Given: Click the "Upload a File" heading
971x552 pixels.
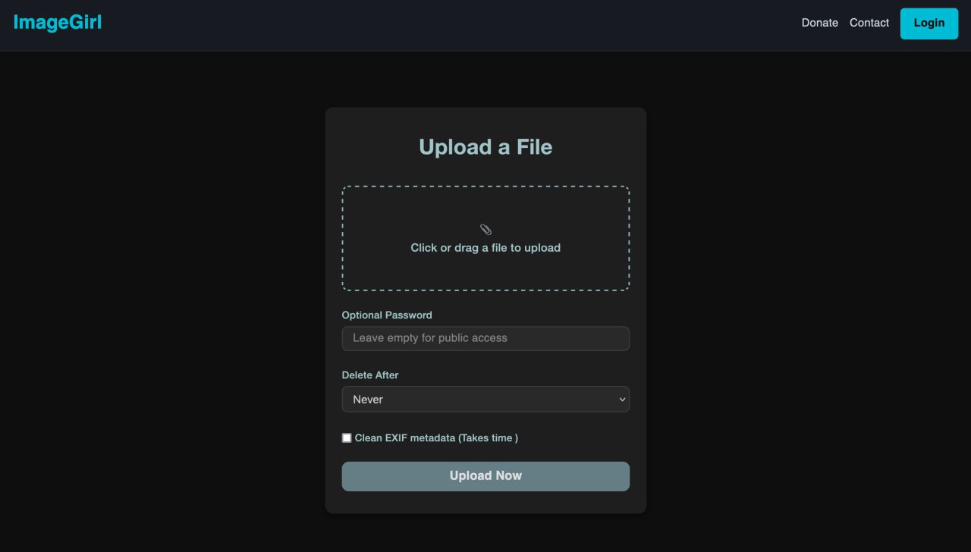Looking at the screenshot, I should [x=485, y=147].
